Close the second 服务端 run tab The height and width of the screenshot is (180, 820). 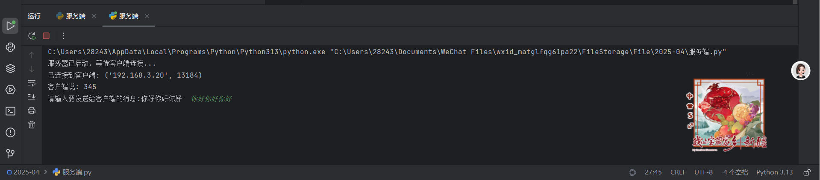pos(147,16)
